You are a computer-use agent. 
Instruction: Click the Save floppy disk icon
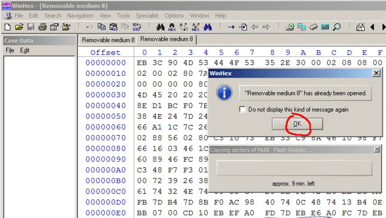coord(31,27)
